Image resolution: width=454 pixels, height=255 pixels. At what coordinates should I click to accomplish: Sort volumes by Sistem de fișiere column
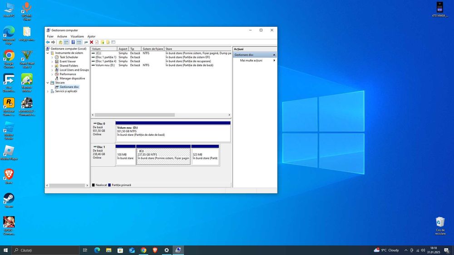click(x=153, y=49)
